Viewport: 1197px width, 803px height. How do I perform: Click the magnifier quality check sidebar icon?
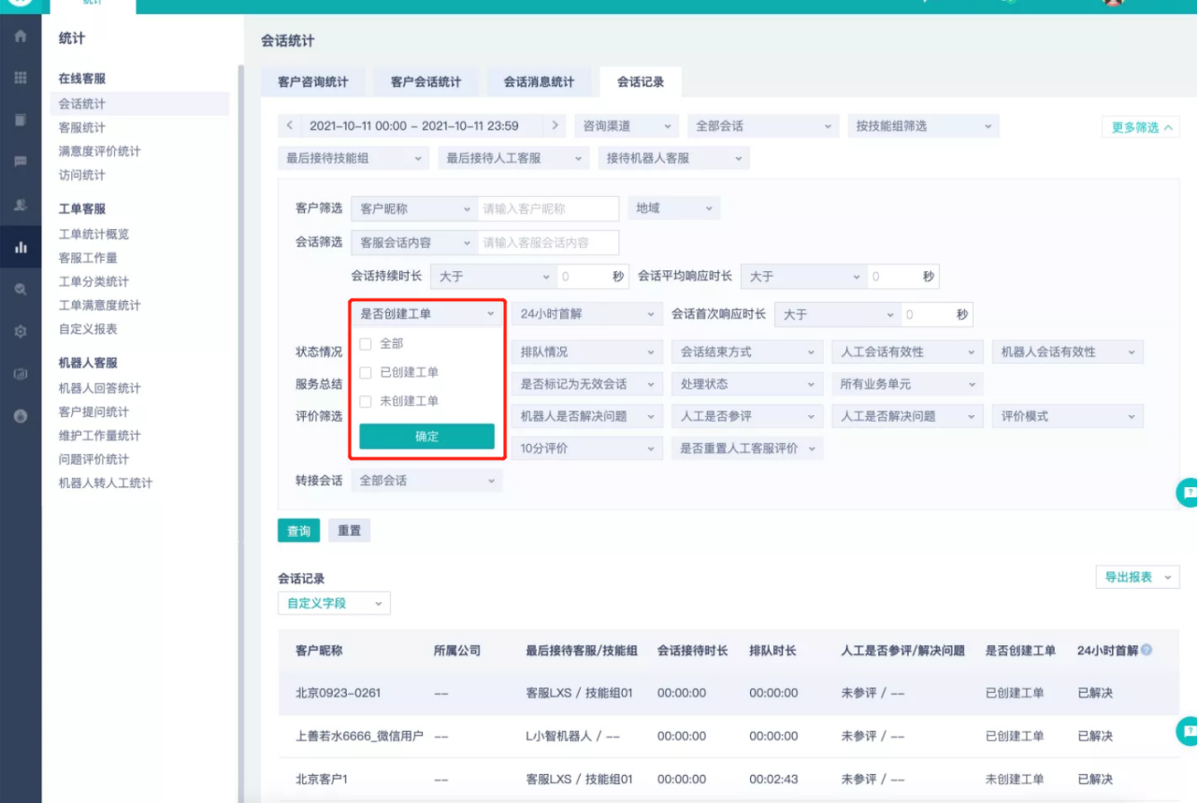pyautogui.click(x=21, y=290)
